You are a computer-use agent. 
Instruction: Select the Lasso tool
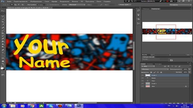coord(3,16)
